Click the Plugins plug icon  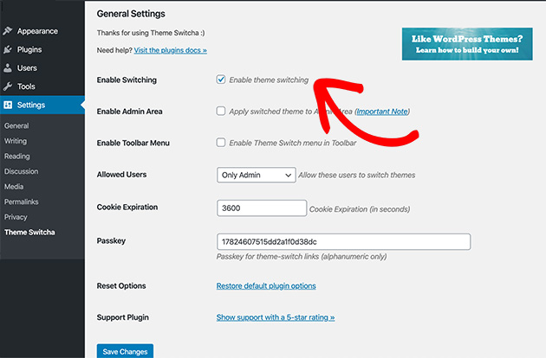(x=8, y=49)
